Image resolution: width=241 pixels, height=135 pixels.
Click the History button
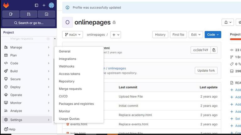160,35
